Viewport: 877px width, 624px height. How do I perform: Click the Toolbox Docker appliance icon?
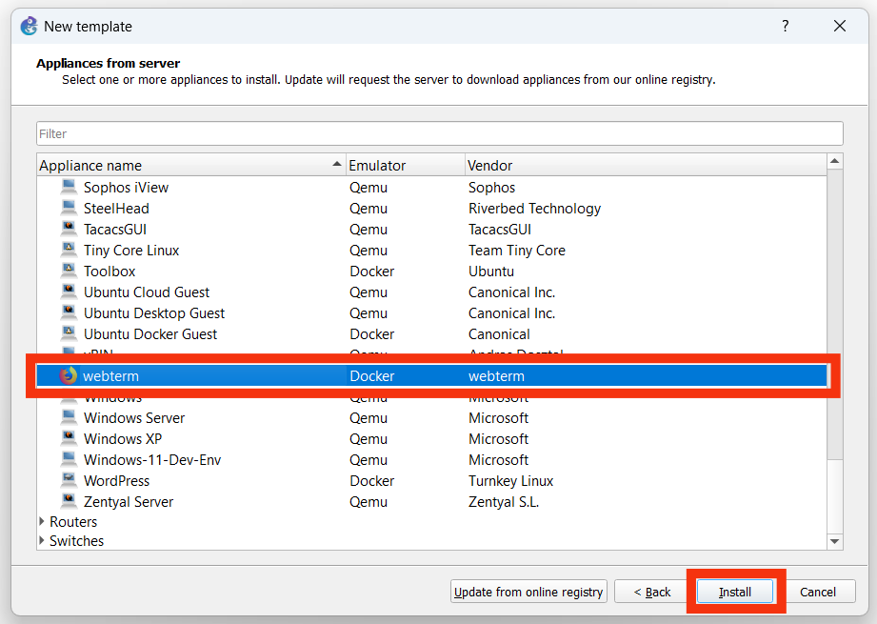point(68,272)
